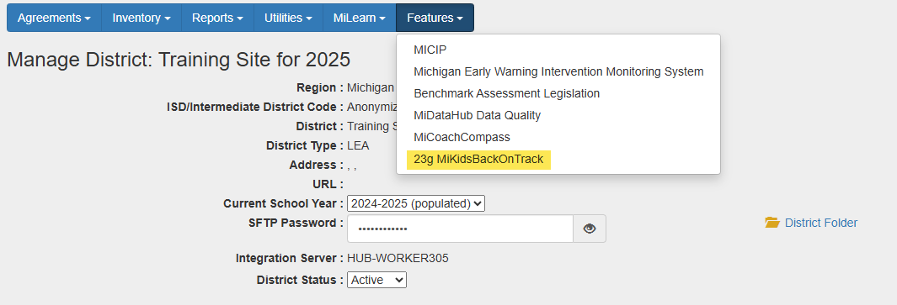897x305 pixels.
Task: Open the Reports menu
Action: (x=217, y=18)
